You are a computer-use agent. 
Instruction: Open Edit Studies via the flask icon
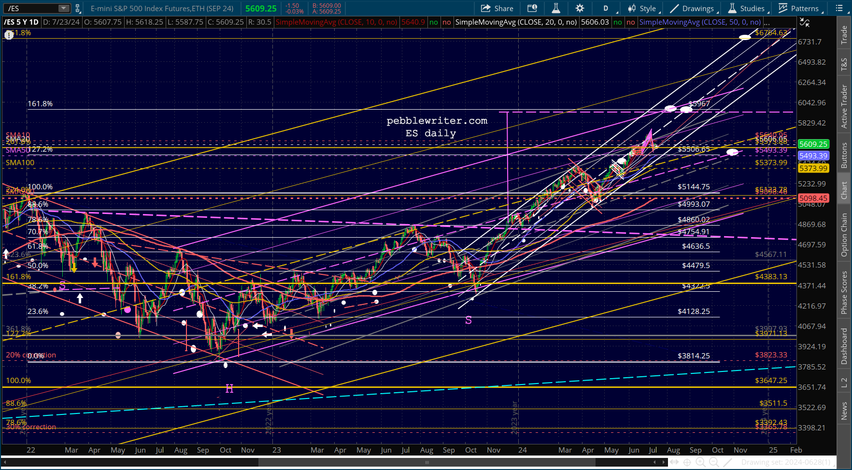pyautogui.click(x=555, y=8)
